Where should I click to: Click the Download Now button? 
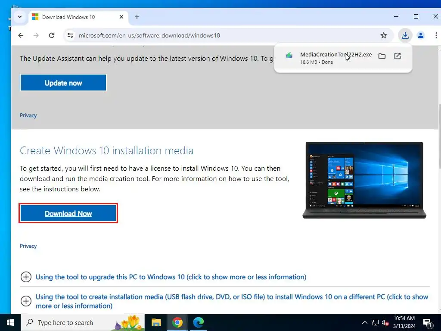[x=68, y=213]
